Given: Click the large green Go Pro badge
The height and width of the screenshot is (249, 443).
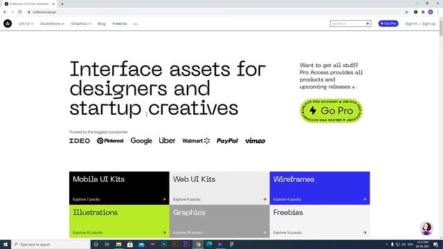Looking at the screenshot, I should click(331, 111).
